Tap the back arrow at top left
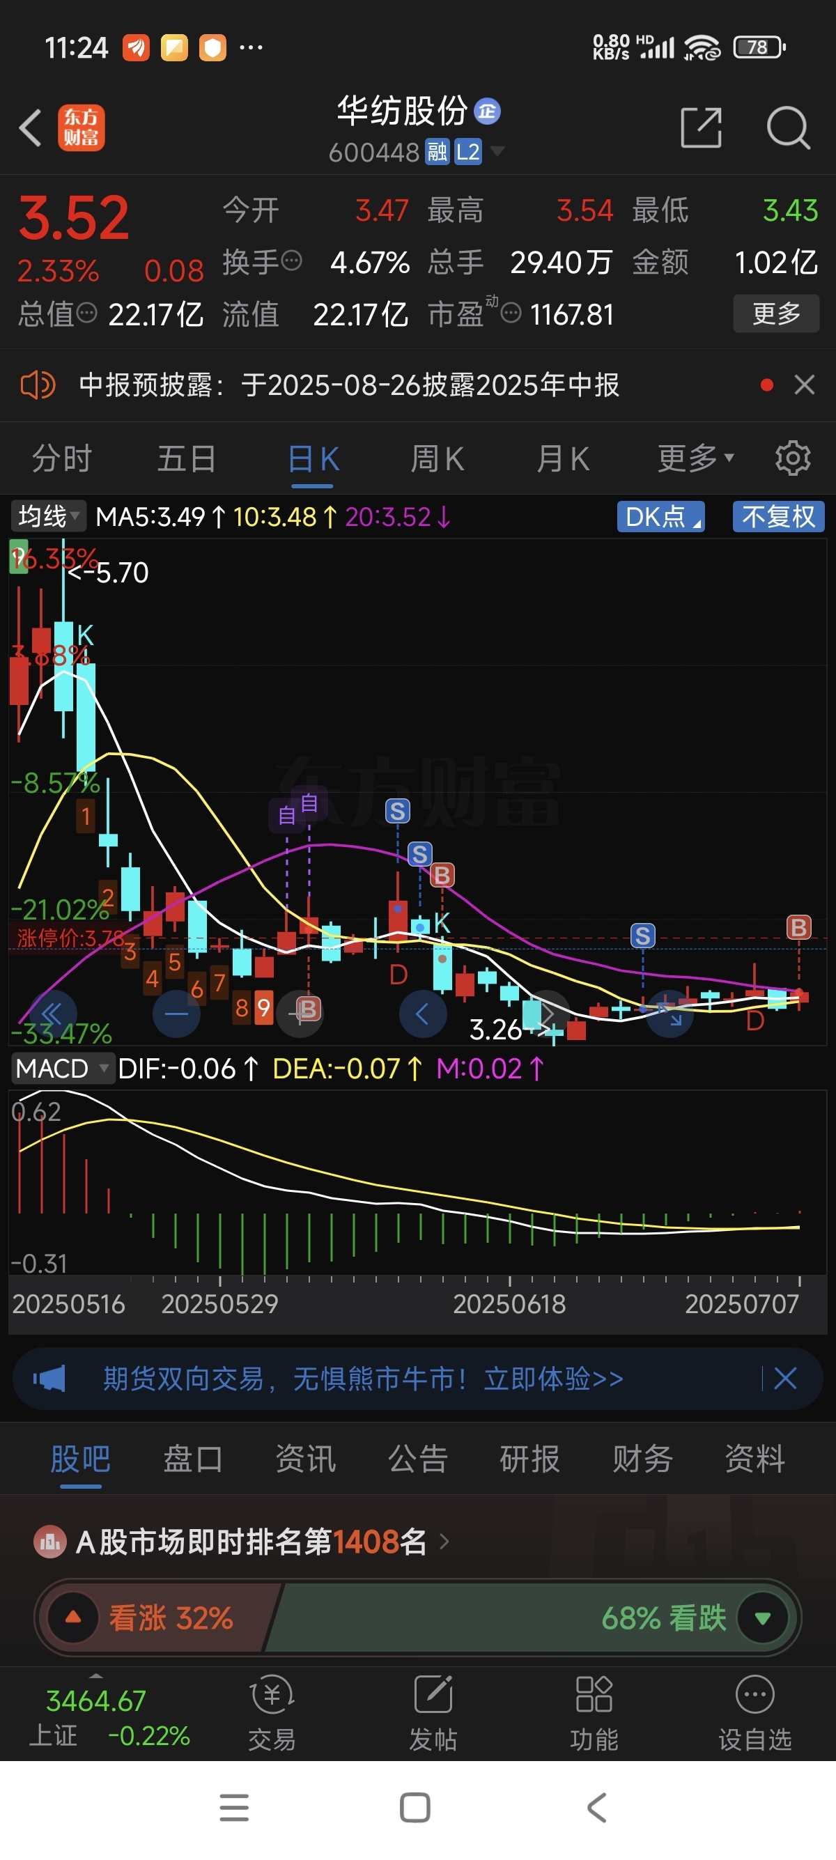Screen dimensions: 836x1860 point(31,128)
